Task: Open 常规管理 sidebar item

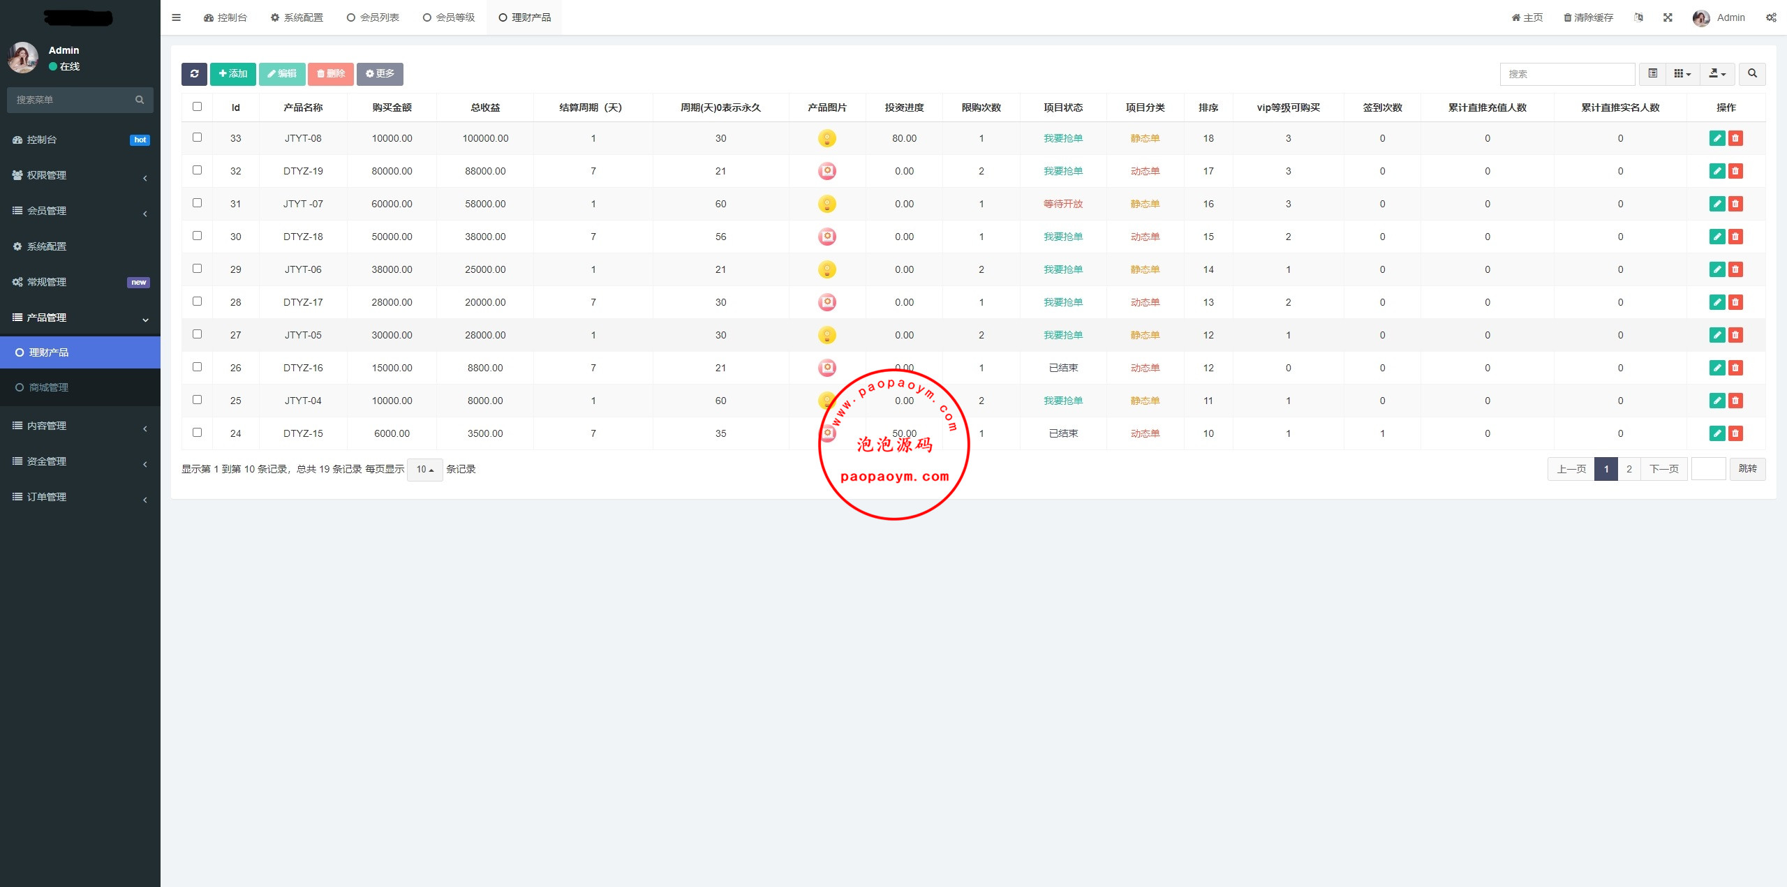Action: point(80,282)
